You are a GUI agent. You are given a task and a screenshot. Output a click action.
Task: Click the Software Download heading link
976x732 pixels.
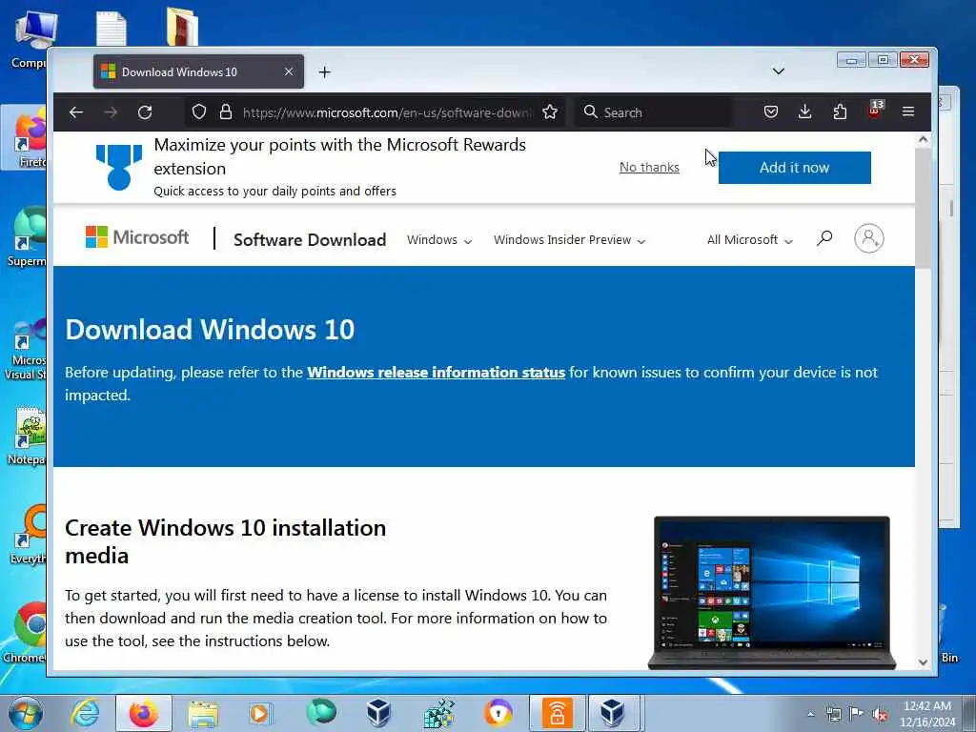[310, 239]
